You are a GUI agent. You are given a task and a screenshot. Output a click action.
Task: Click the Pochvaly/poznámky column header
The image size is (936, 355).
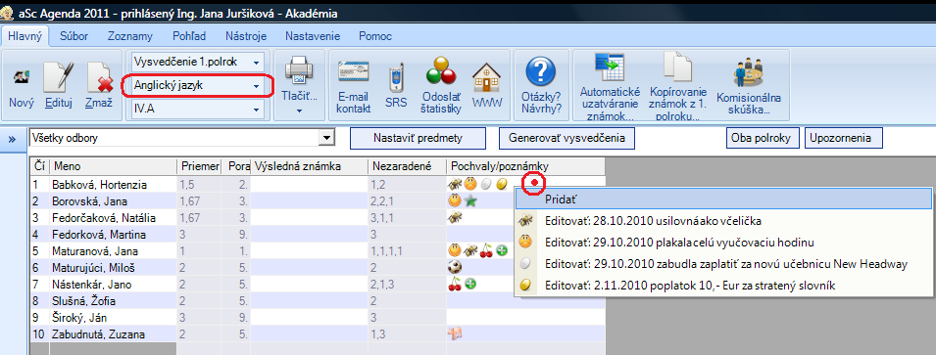point(525,167)
